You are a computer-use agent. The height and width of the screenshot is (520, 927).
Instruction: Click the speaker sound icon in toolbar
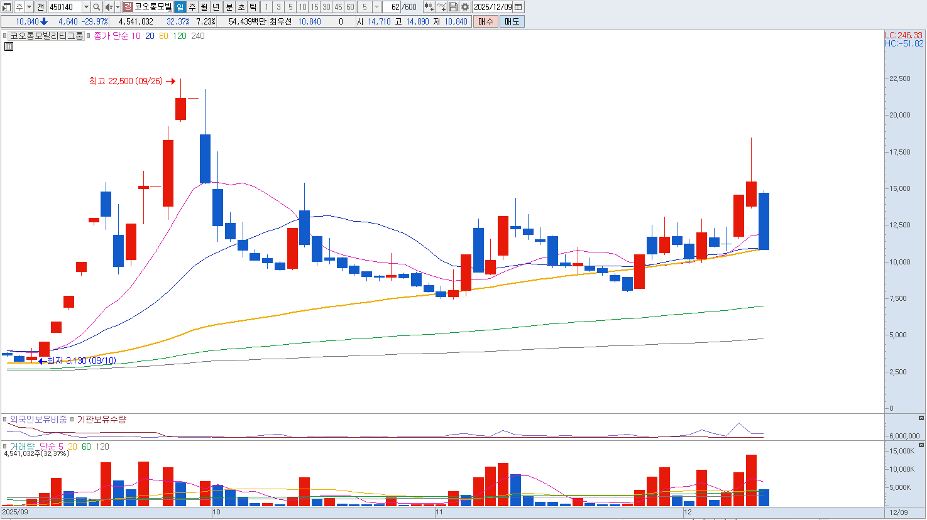(108, 7)
